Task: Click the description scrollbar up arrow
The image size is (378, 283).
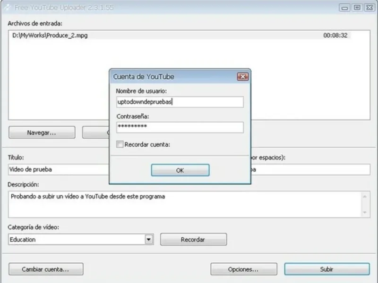Action: click(365, 197)
